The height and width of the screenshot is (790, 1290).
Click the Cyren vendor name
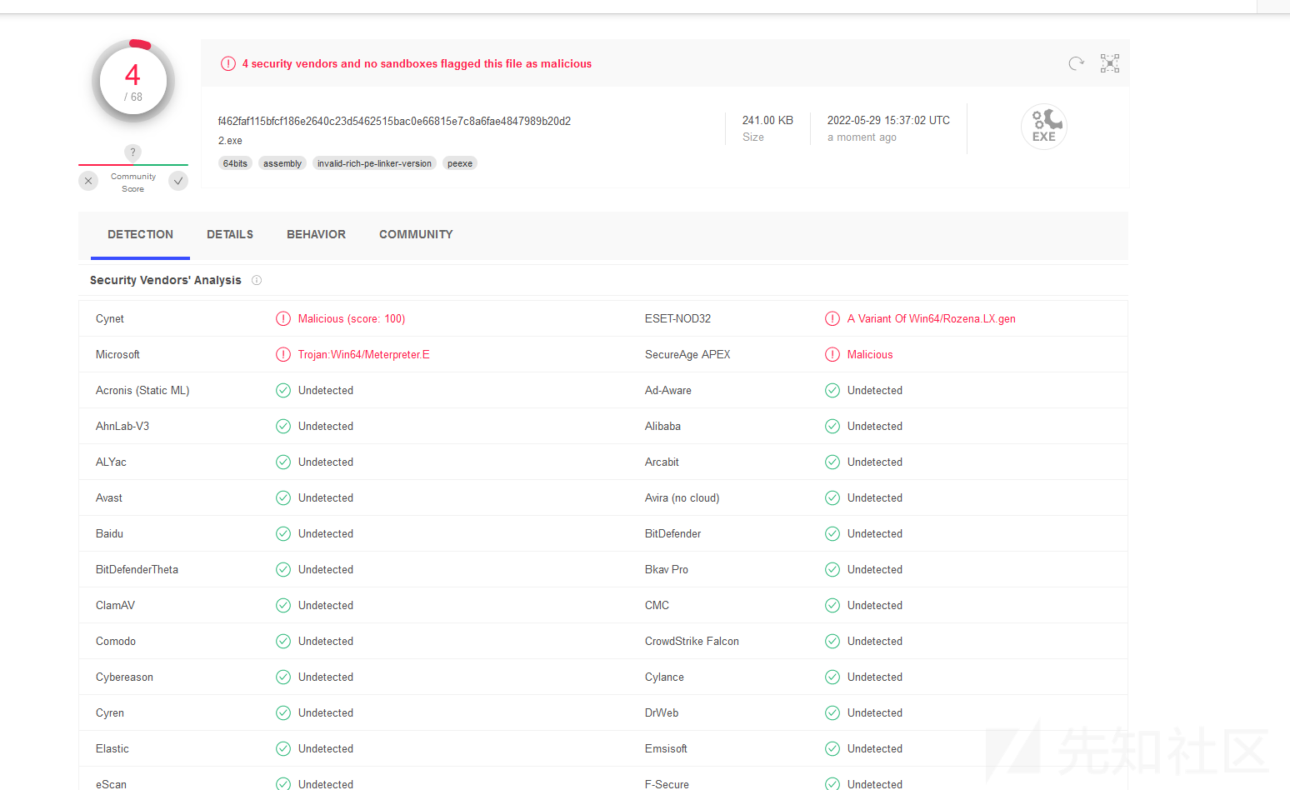110,712
